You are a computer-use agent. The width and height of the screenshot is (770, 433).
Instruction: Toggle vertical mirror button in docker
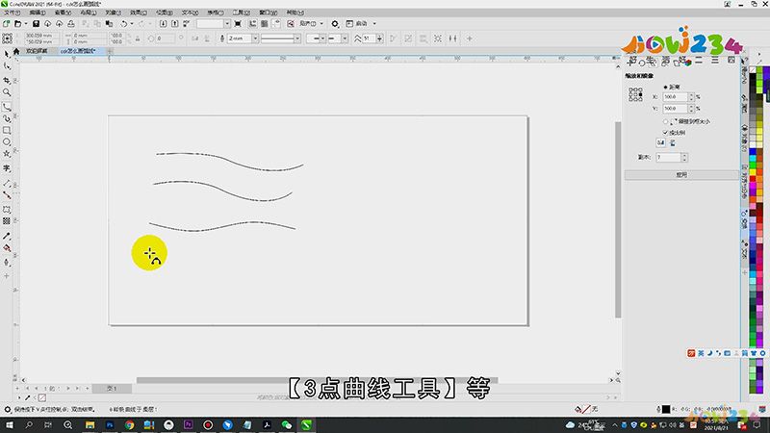pos(672,142)
